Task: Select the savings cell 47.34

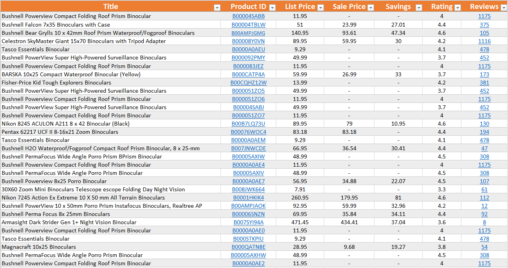Action: (x=398, y=33)
